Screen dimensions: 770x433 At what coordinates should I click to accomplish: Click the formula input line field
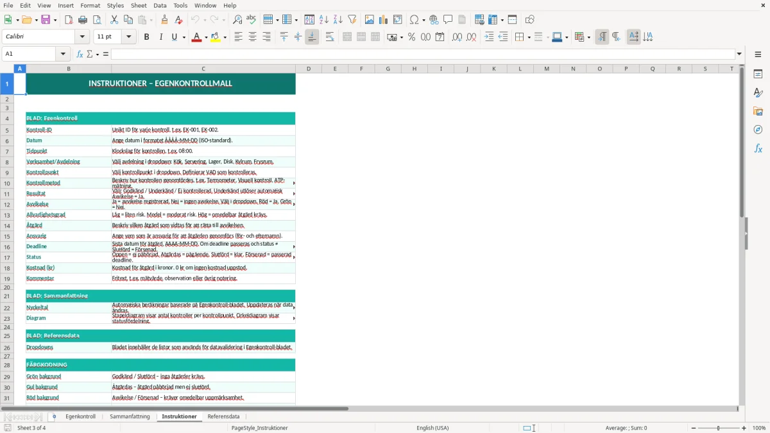coord(423,54)
